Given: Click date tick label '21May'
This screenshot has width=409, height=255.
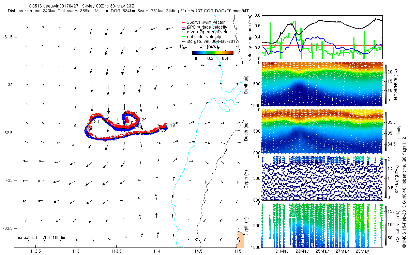Looking at the screenshot, I should [282, 252].
